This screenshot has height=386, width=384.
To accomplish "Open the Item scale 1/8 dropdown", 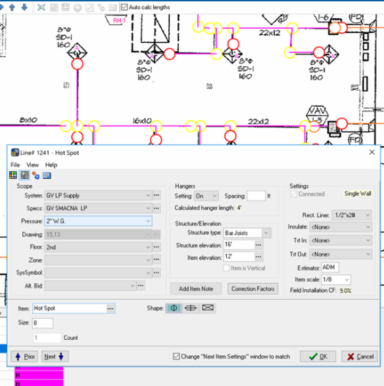I will coord(336,280).
